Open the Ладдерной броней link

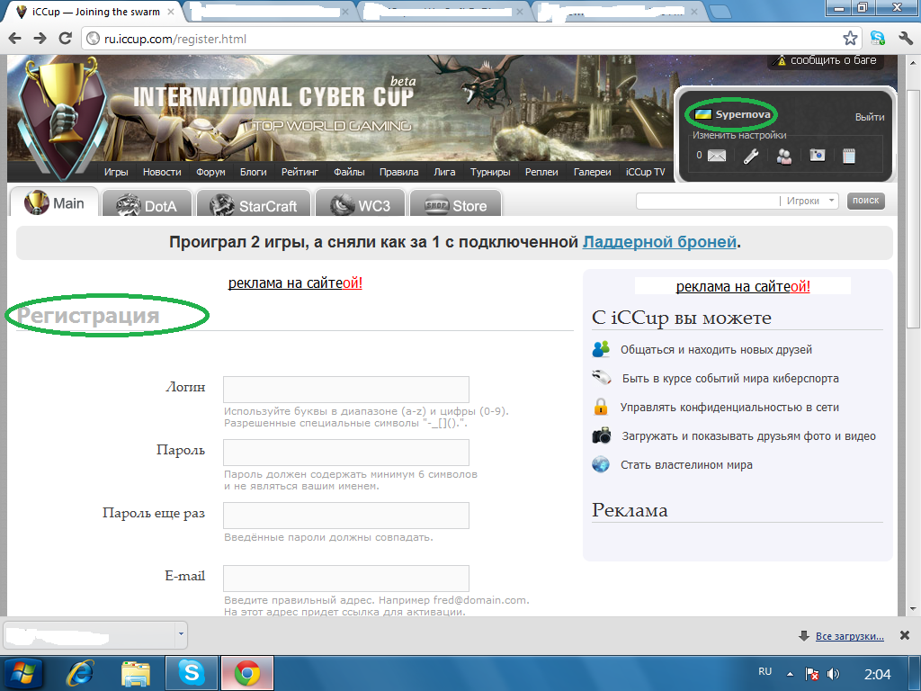[659, 242]
